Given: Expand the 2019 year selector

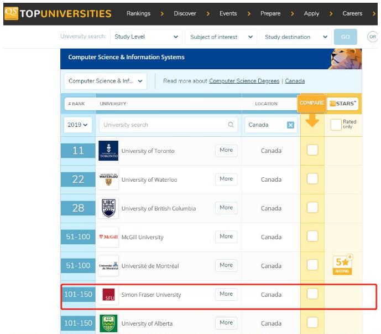Looking at the screenshot, I should point(78,125).
